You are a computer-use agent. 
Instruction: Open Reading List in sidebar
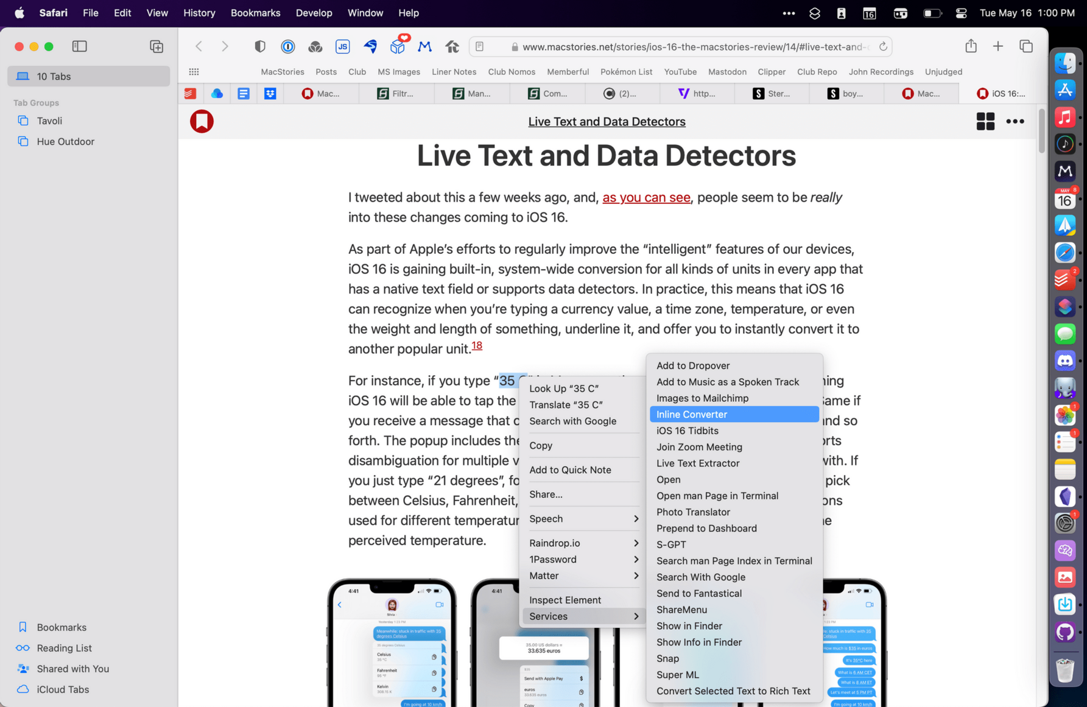pos(64,648)
